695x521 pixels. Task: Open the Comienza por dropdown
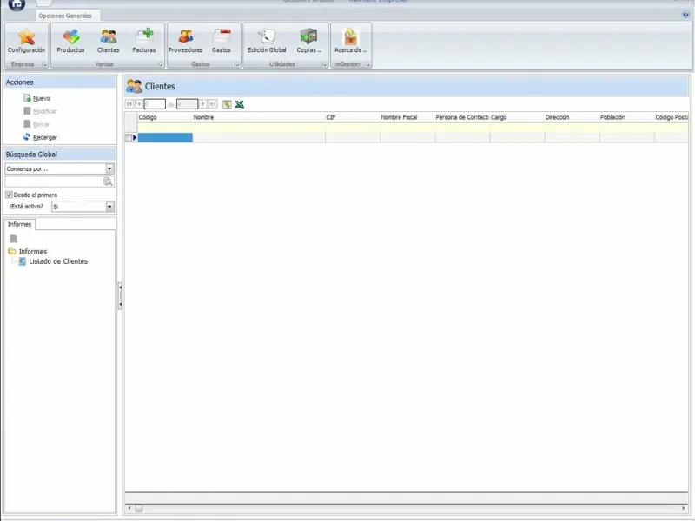109,168
